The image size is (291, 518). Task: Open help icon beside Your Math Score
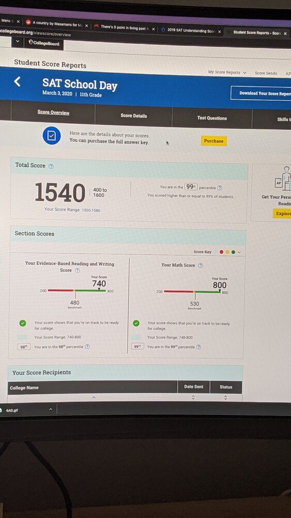tap(201, 265)
